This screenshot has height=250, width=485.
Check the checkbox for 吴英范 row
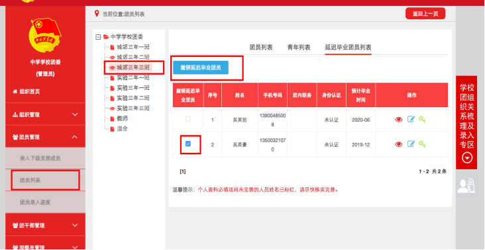point(188,119)
